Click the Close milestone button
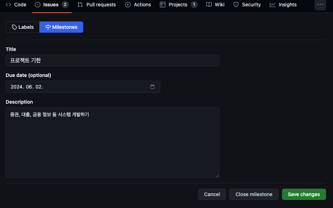Viewport: 333px width, 208px height. [254, 194]
